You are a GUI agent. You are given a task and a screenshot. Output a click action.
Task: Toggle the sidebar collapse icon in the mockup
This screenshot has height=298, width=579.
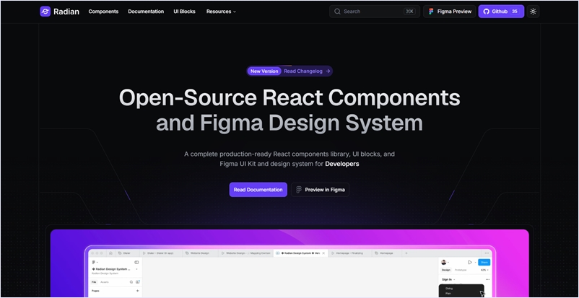(136, 262)
